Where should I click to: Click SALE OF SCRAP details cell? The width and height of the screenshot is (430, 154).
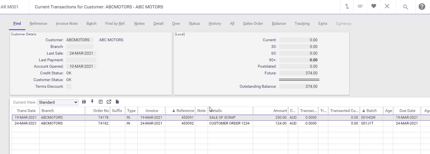[x=230, y=118]
